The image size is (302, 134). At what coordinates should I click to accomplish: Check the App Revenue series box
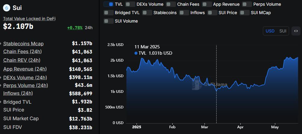pos(207,4)
